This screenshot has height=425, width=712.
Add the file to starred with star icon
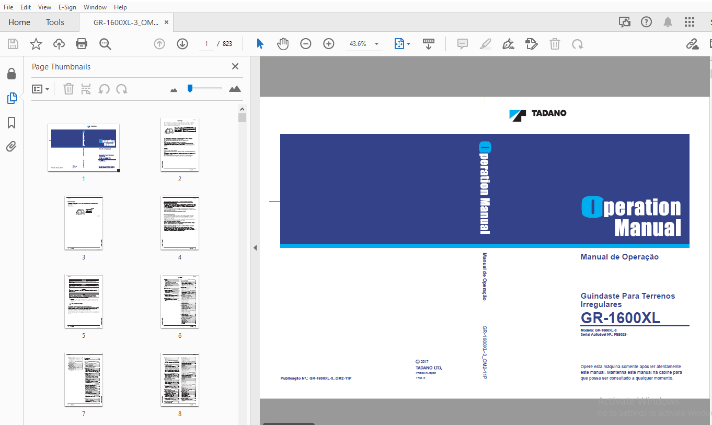pyautogui.click(x=36, y=44)
